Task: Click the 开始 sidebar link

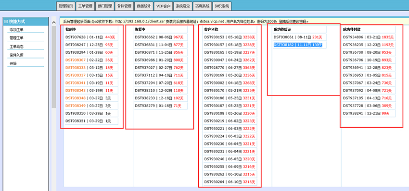Action: tap(13, 63)
